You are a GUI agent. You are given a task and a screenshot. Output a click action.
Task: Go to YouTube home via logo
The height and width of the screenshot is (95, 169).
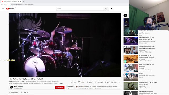click(10, 9)
